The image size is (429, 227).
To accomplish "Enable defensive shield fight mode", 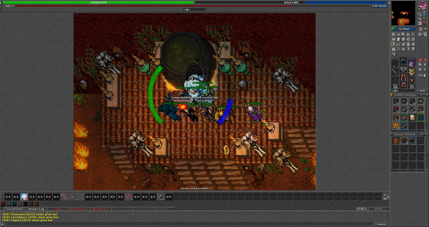I will (x=420, y=70).
